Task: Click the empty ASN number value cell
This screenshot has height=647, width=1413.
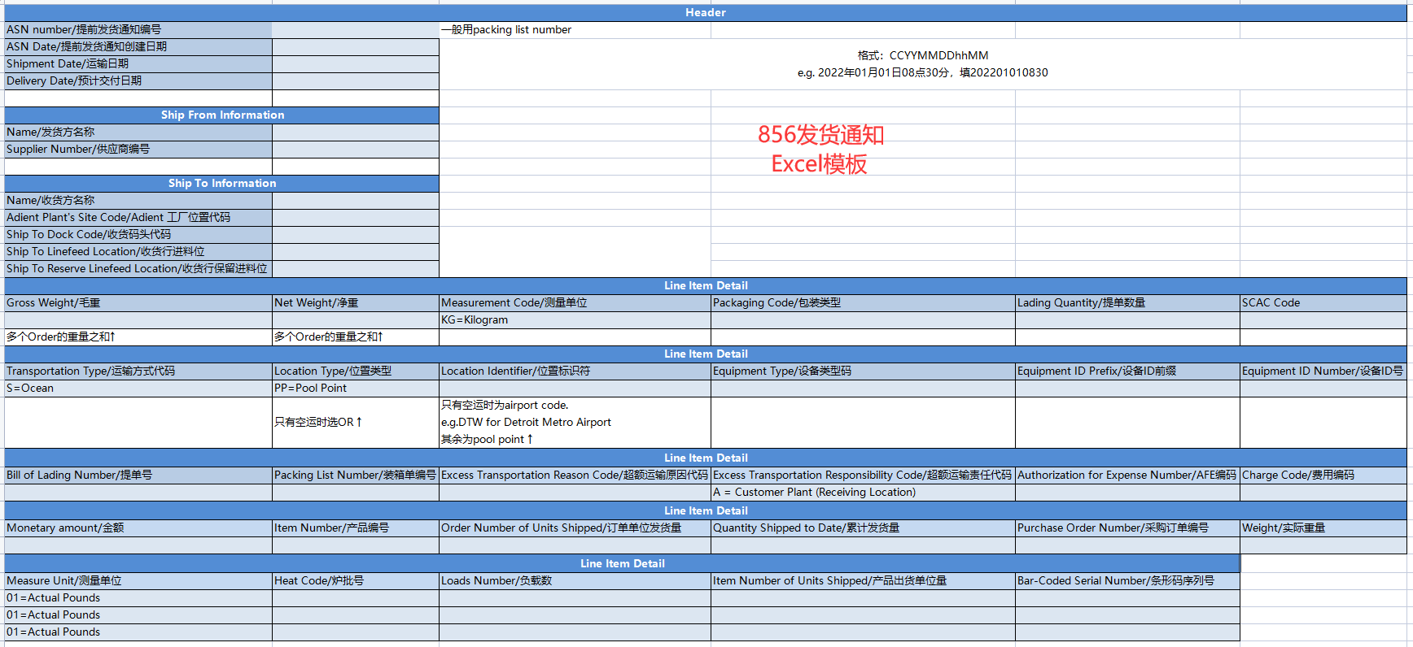Action: [x=355, y=29]
